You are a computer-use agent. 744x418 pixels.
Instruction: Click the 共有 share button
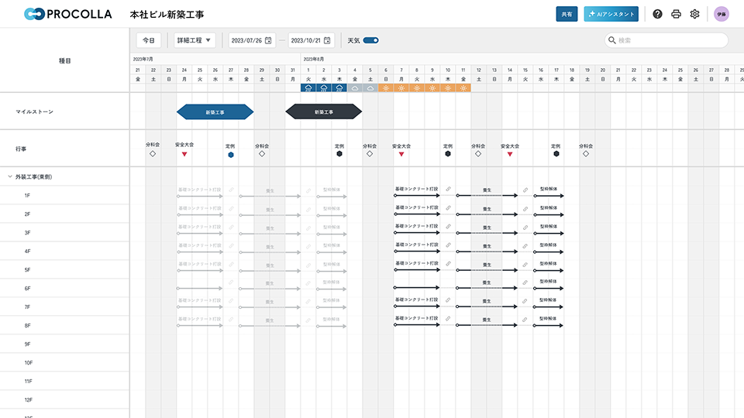[x=567, y=14]
